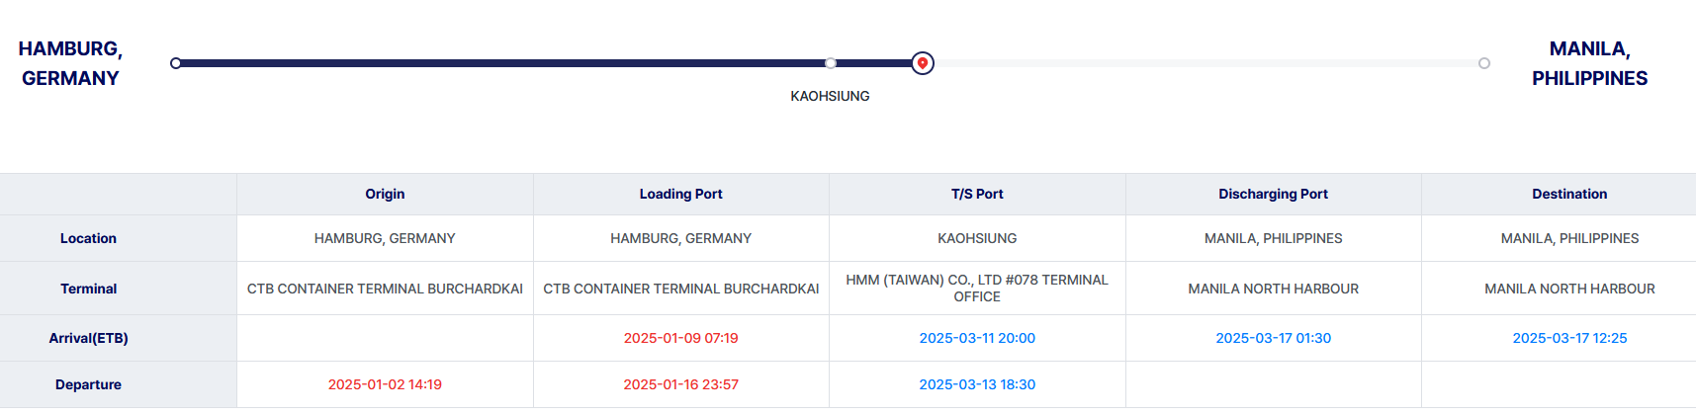1696x415 pixels.
Task: Click T/S port arrival 2025-03-11 20:00
Action: 977,338
